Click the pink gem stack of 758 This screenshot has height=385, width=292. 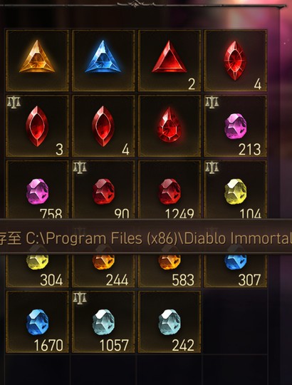click(37, 190)
